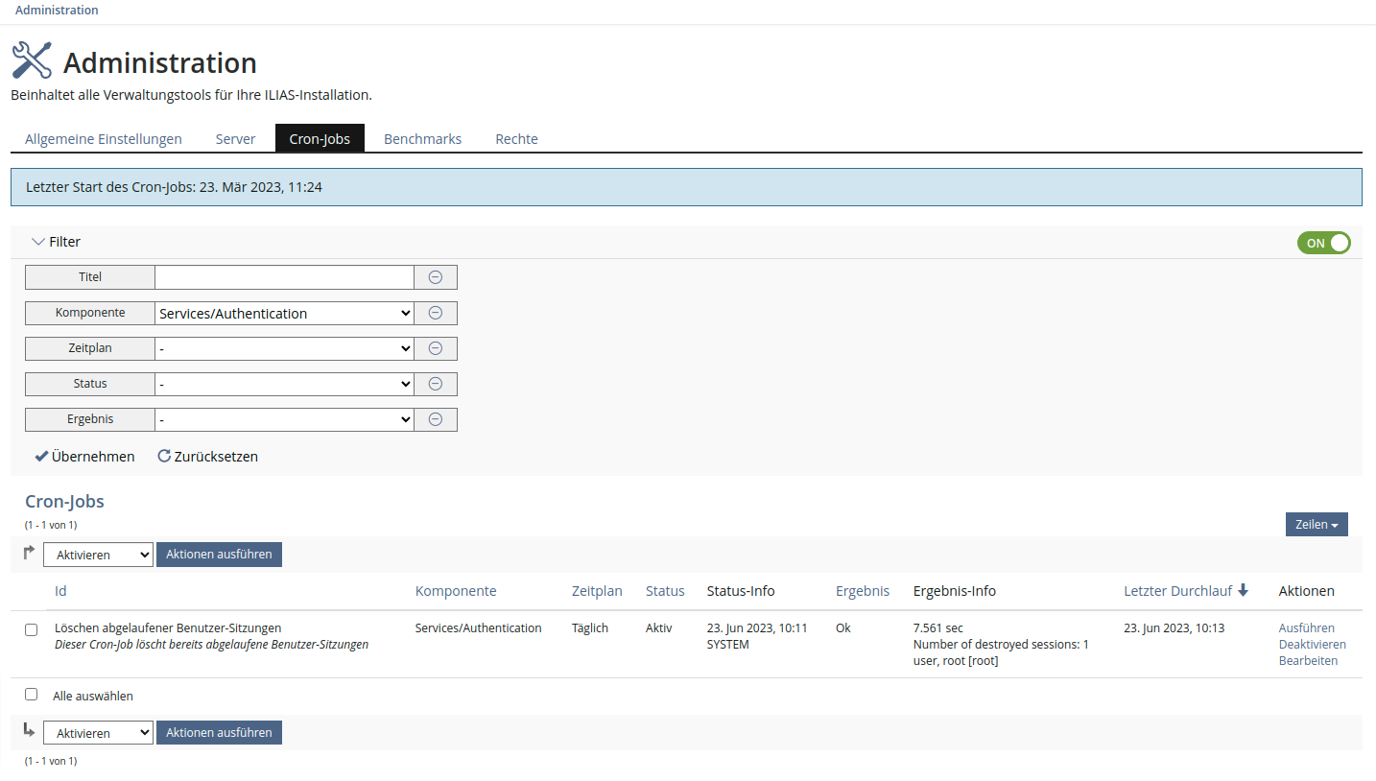
Task: Click the Deaktivieren action link
Action: [x=1312, y=645]
